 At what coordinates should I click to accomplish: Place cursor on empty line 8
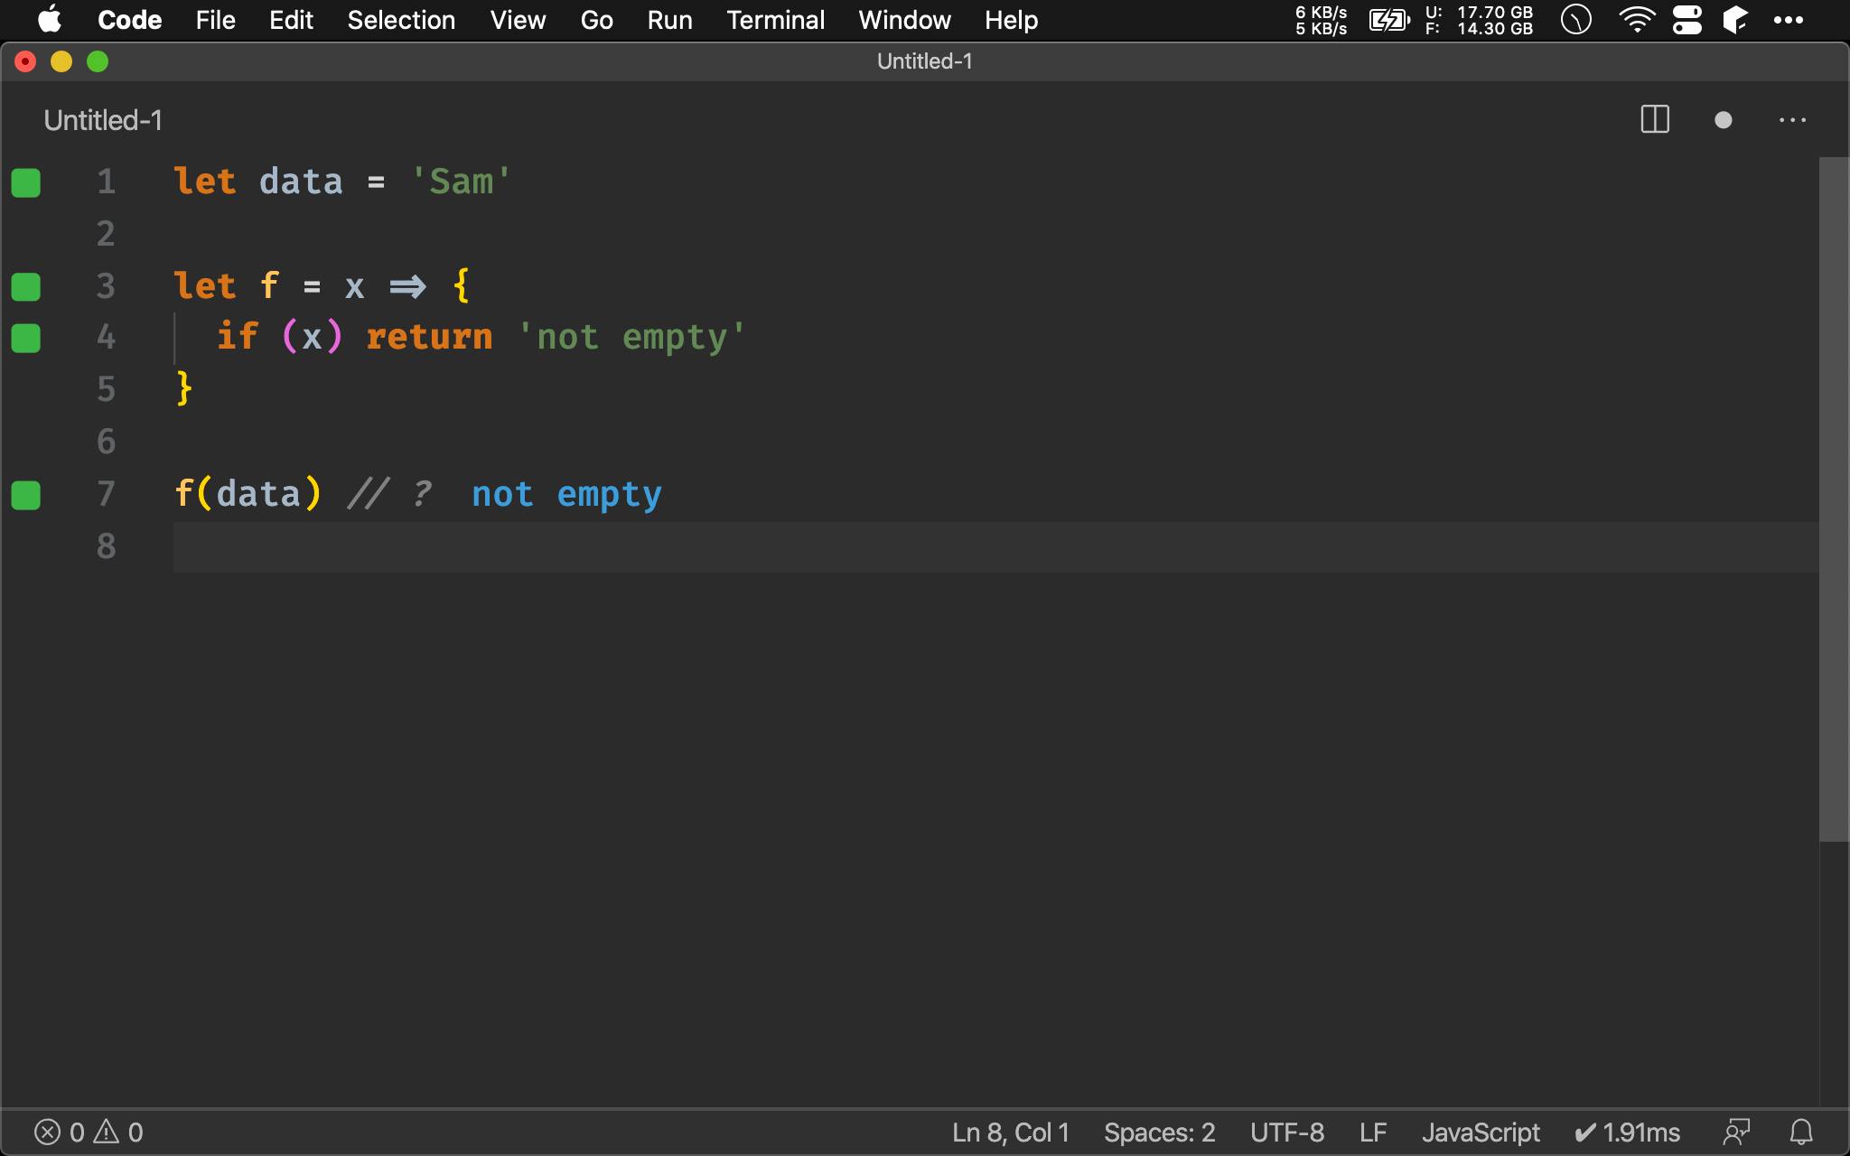click(x=995, y=546)
